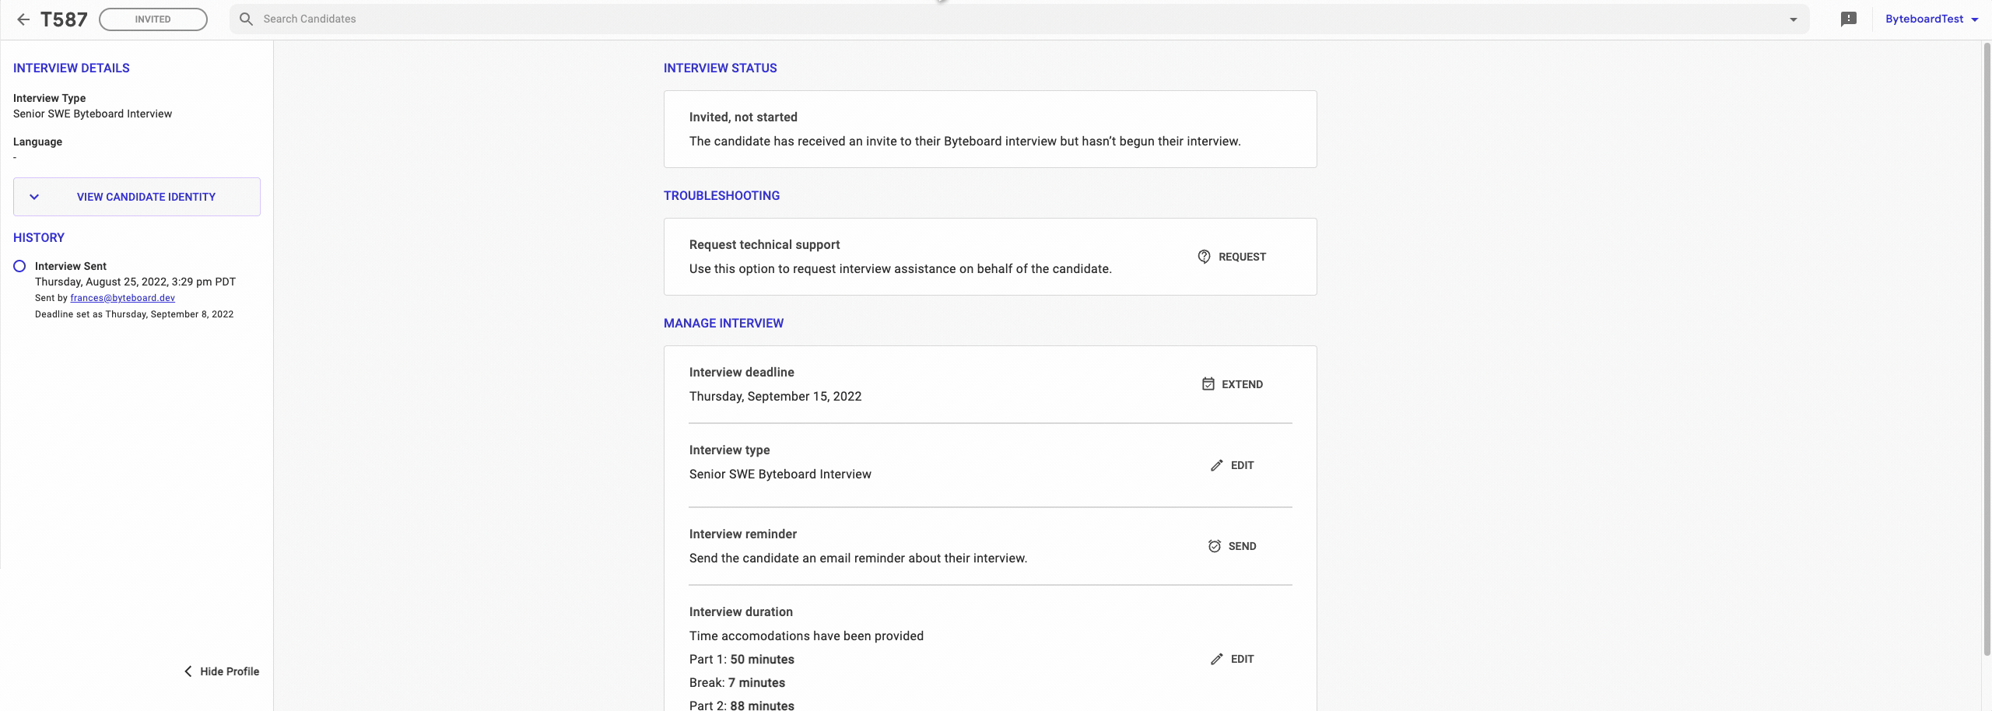Click the frances@byteboard.dev email link
This screenshot has height=711, width=1992.
pos(122,298)
